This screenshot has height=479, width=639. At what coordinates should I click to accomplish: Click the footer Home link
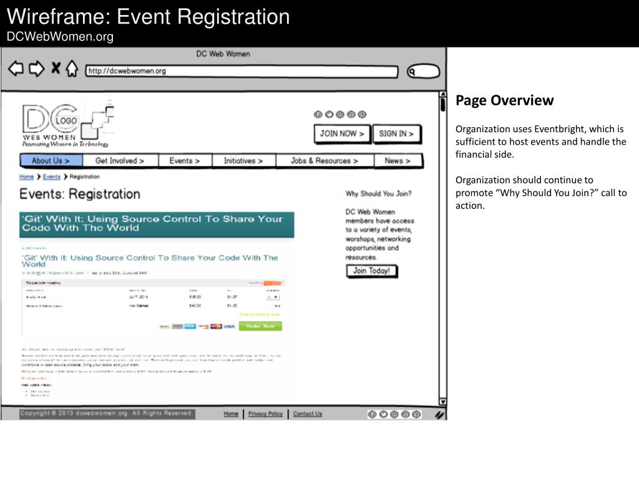[231, 414]
